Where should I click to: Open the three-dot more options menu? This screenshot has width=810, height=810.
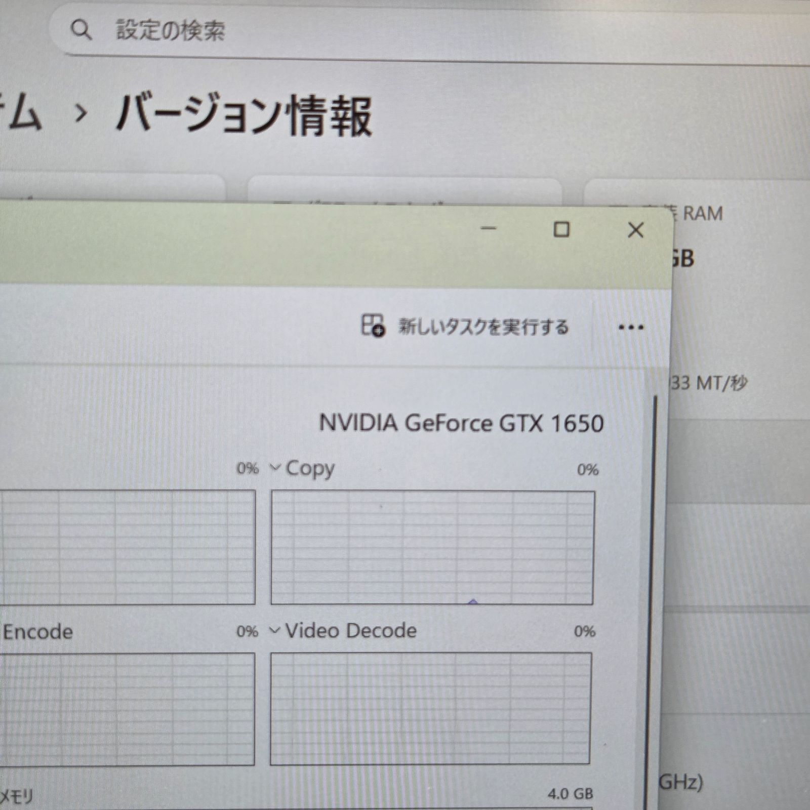click(631, 328)
